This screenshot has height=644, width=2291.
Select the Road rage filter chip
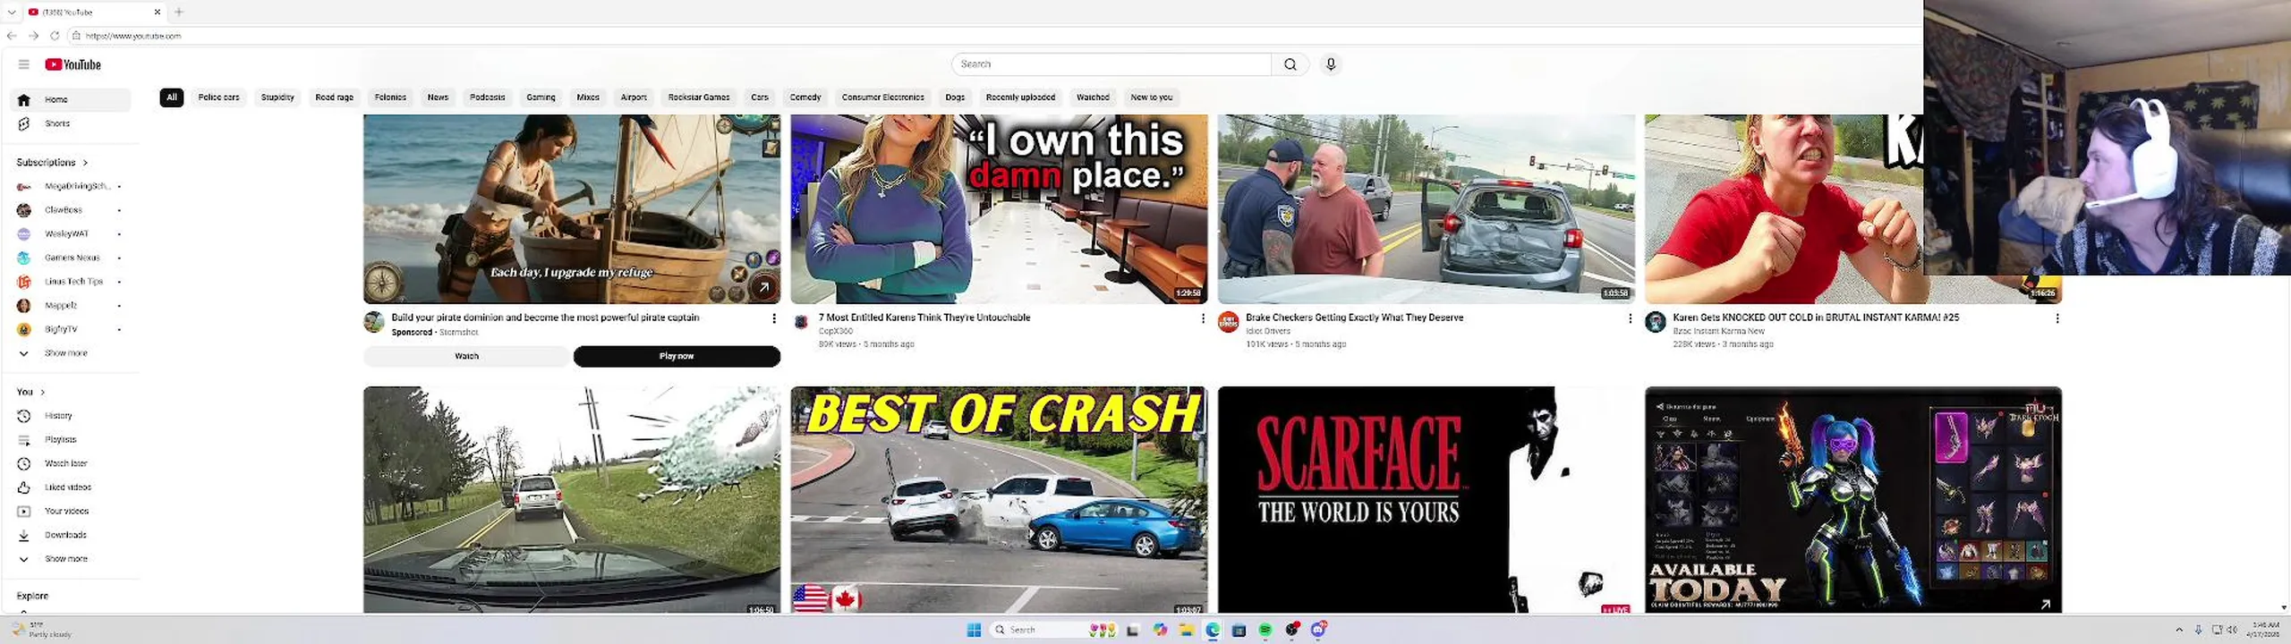pyautogui.click(x=335, y=97)
